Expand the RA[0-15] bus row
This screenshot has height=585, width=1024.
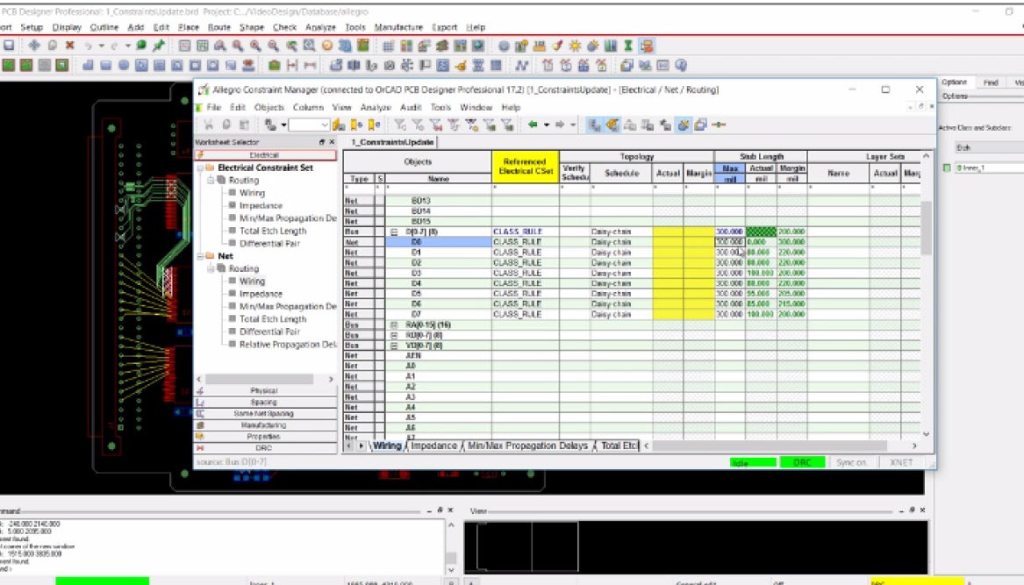coord(394,325)
